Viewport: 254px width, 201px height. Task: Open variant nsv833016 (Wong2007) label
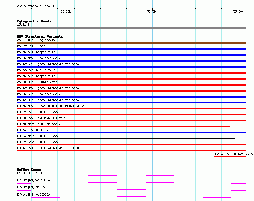tap(34, 130)
